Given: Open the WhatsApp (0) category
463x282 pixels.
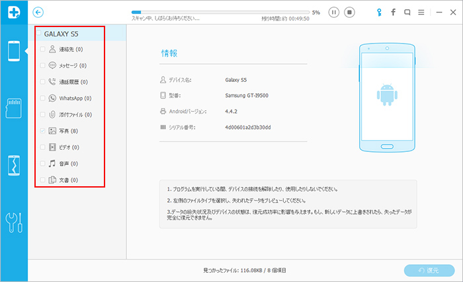Looking at the screenshot, I should pos(75,98).
